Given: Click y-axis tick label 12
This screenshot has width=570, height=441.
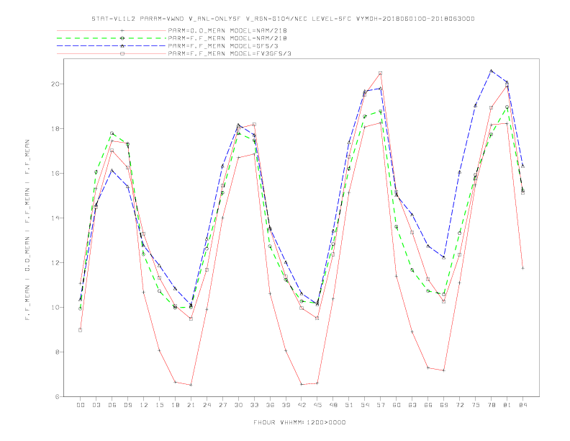Looking at the screenshot, I should (x=55, y=263).
